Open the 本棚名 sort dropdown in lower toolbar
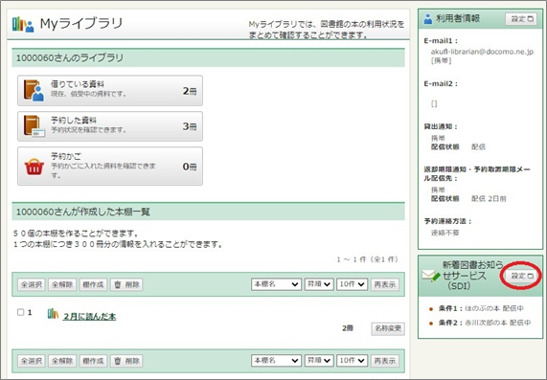This screenshot has width=547, height=380. point(276,361)
